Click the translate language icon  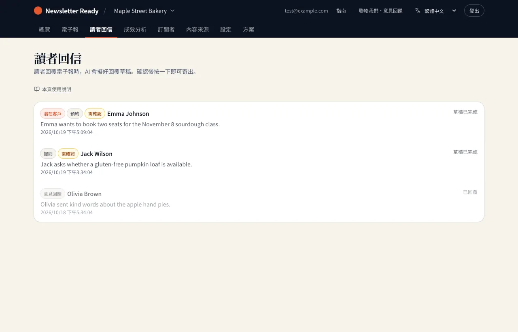point(418,11)
